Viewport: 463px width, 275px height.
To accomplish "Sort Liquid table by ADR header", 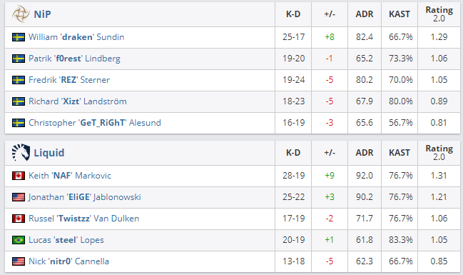I will [x=365, y=153].
